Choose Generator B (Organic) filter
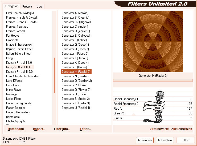This screenshot has width=197, height=146. (x=75, y=18)
